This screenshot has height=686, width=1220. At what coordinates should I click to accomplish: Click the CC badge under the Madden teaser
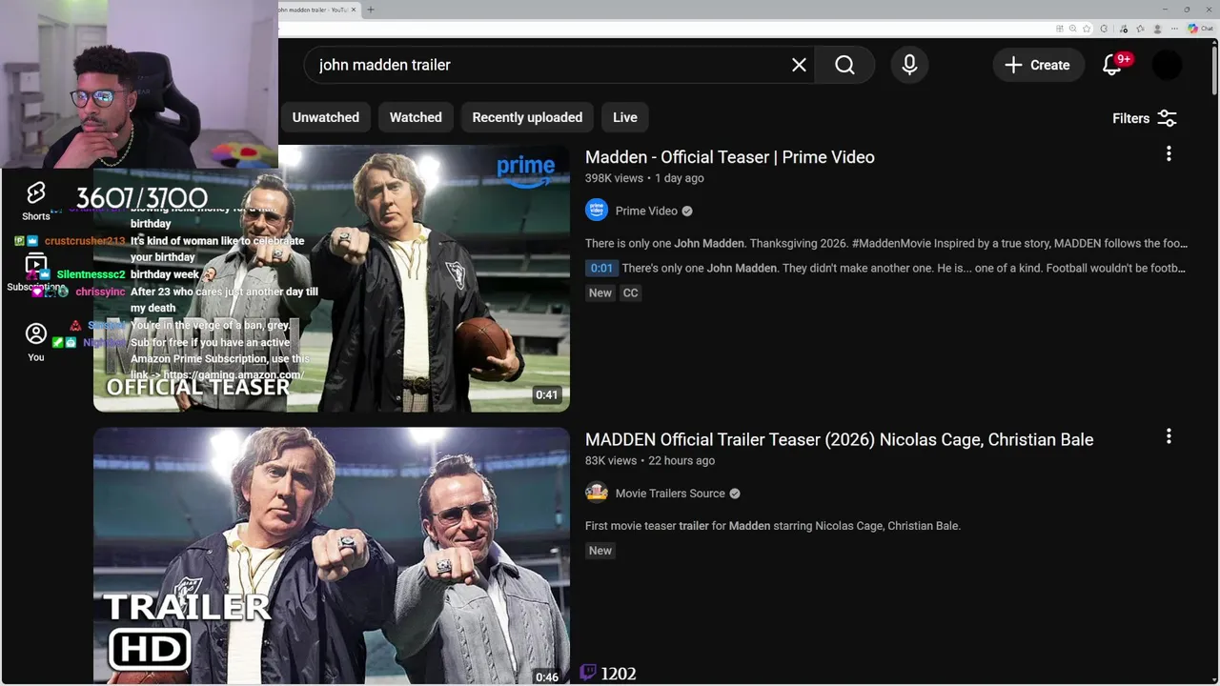[631, 293]
